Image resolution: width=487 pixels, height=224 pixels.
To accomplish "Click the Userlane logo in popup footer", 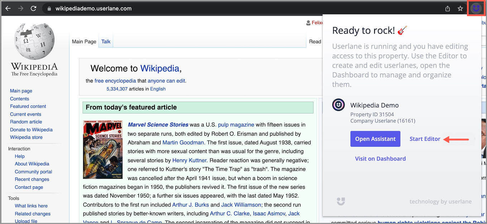I will (x=341, y=201).
